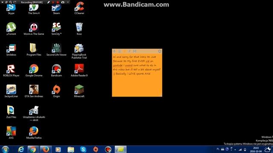Select the CCleaner desktop icon

[x=79, y=8]
